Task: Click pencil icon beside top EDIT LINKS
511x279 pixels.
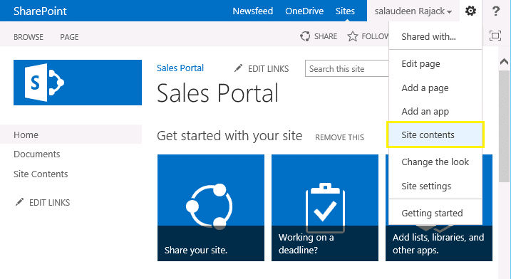Action: (x=239, y=68)
